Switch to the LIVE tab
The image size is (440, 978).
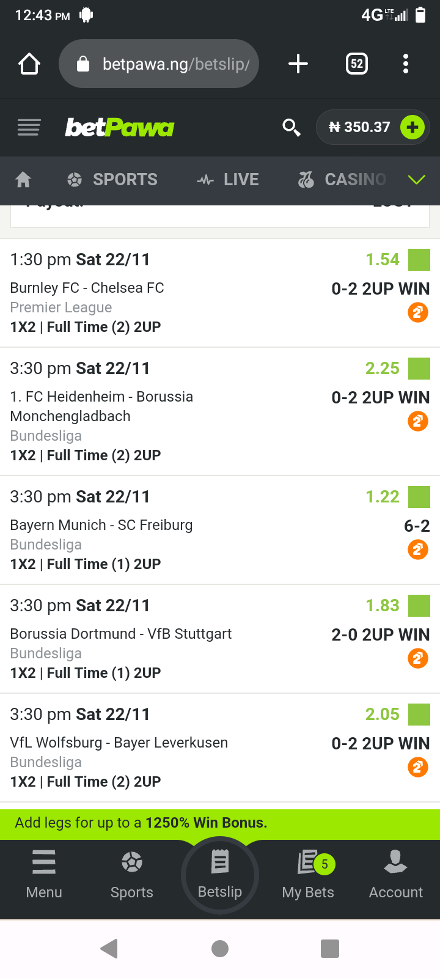tap(229, 179)
